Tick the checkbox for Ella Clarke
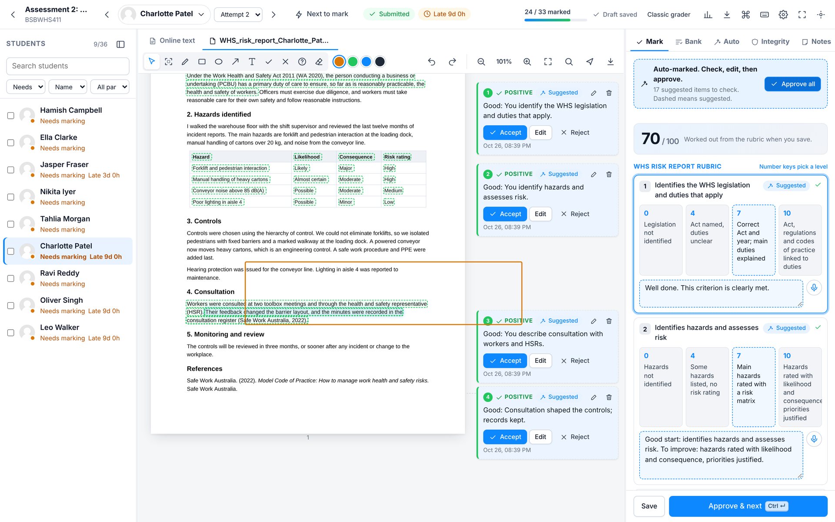Screen dimensions: 835x522 [x=11, y=143]
